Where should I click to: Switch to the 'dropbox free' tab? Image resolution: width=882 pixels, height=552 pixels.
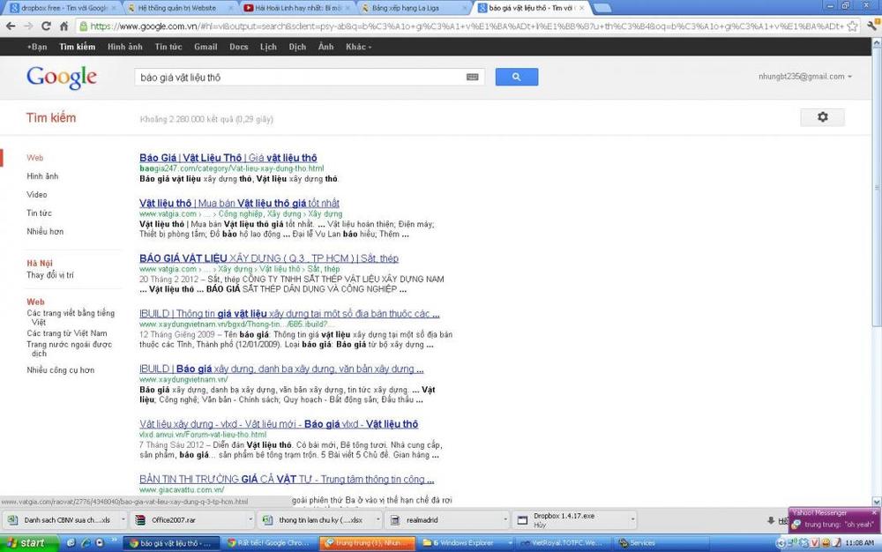click(x=63, y=8)
